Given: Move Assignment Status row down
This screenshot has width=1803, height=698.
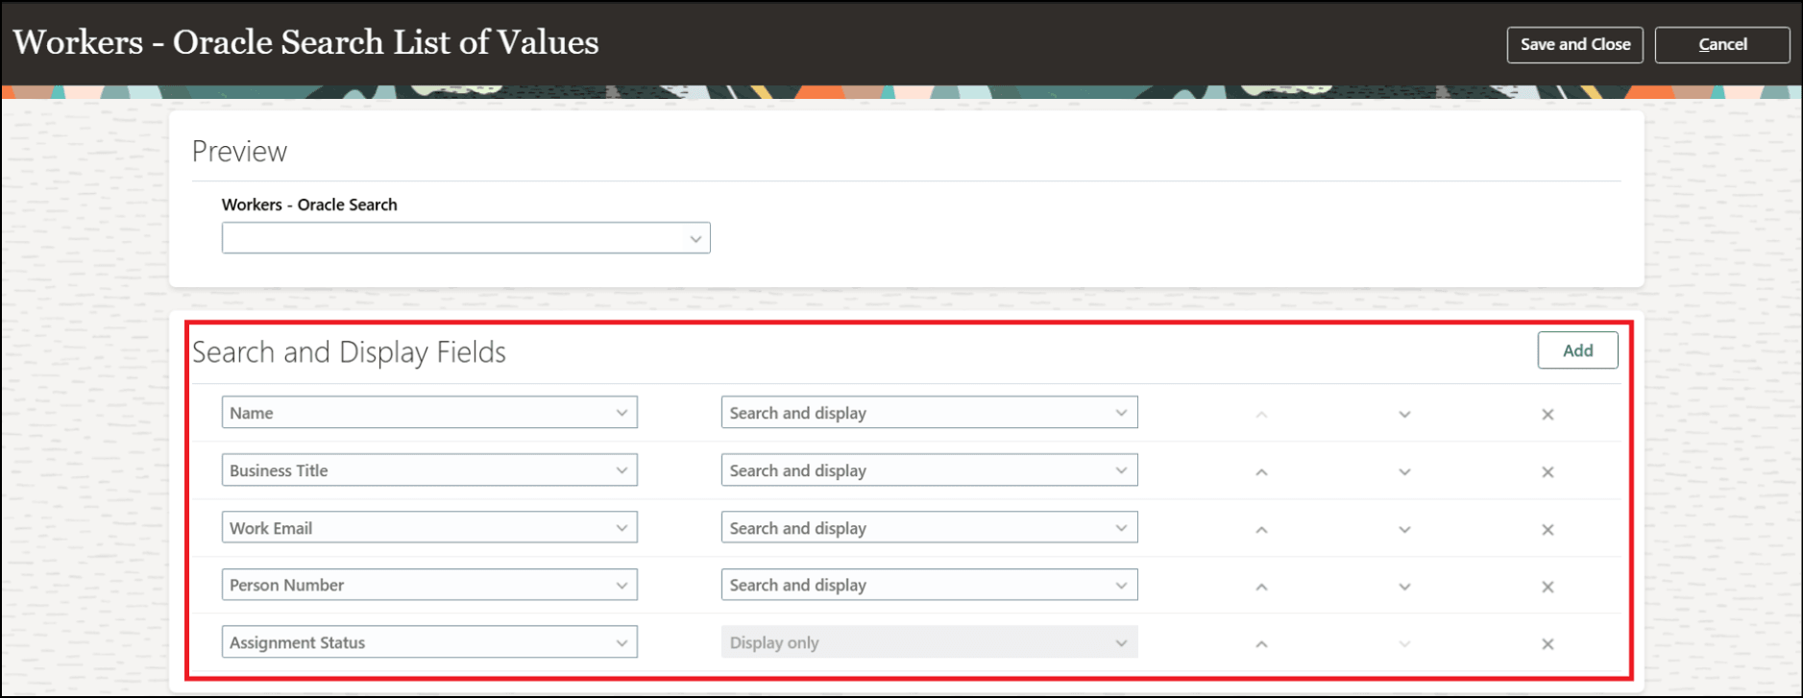Looking at the screenshot, I should (x=1404, y=644).
